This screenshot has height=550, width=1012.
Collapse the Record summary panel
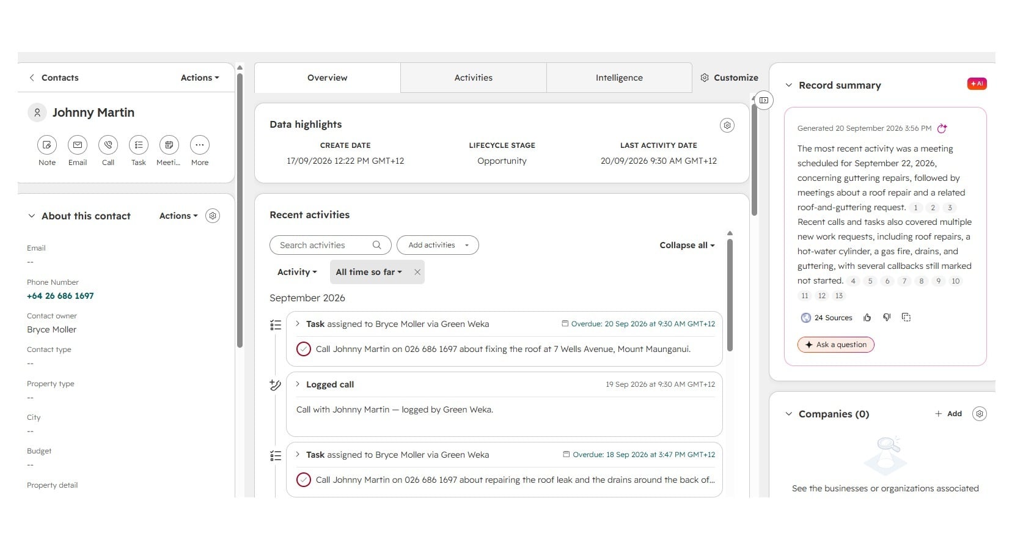coord(789,85)
